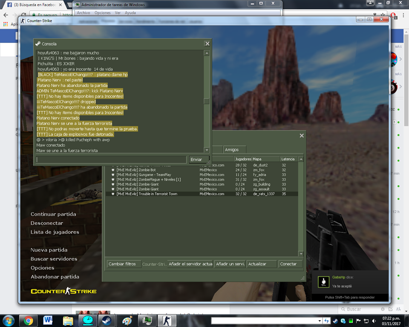Sort servers by Mapa column
Screen dimensions: 409x327
pos(265,159)
